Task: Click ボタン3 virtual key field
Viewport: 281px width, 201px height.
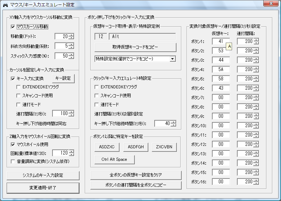Action: (221, 60)
